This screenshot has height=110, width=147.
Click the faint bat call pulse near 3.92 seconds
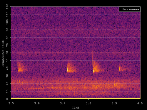(119, 68)
